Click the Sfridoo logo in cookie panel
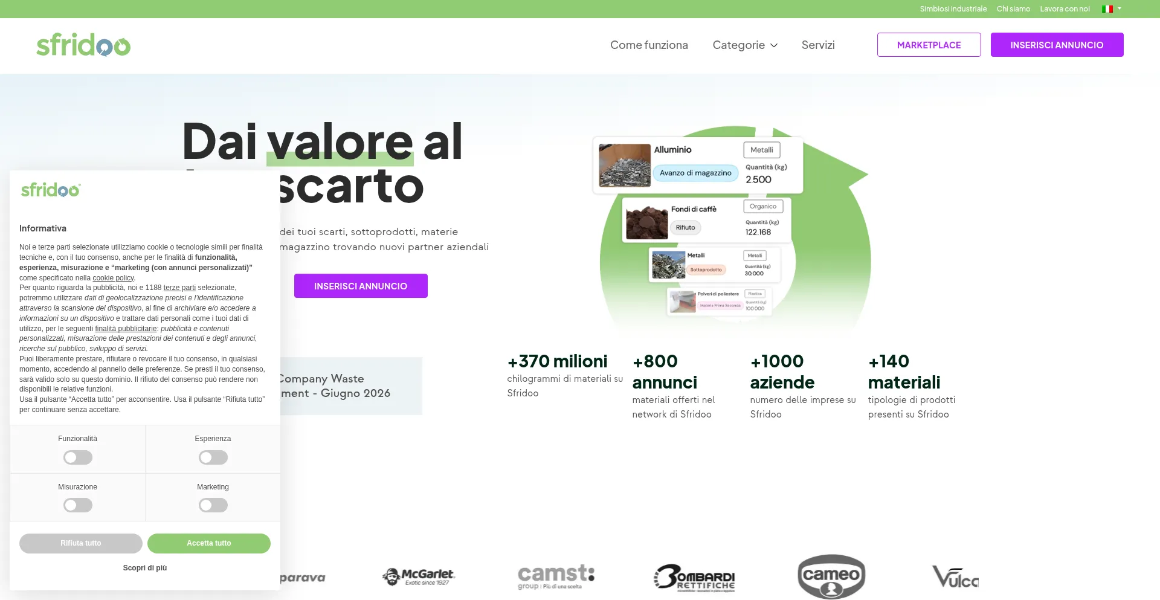This screenshot has width=1160, height=600. click(x=51, y=190)
